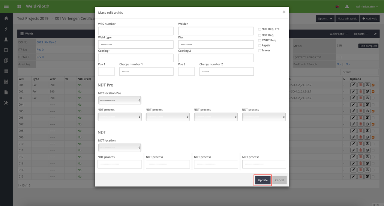The width and height of the screenshot is (384, 206).
Task: Enable the NDT Req. Pre checkbox
Action: coord(260,29)
